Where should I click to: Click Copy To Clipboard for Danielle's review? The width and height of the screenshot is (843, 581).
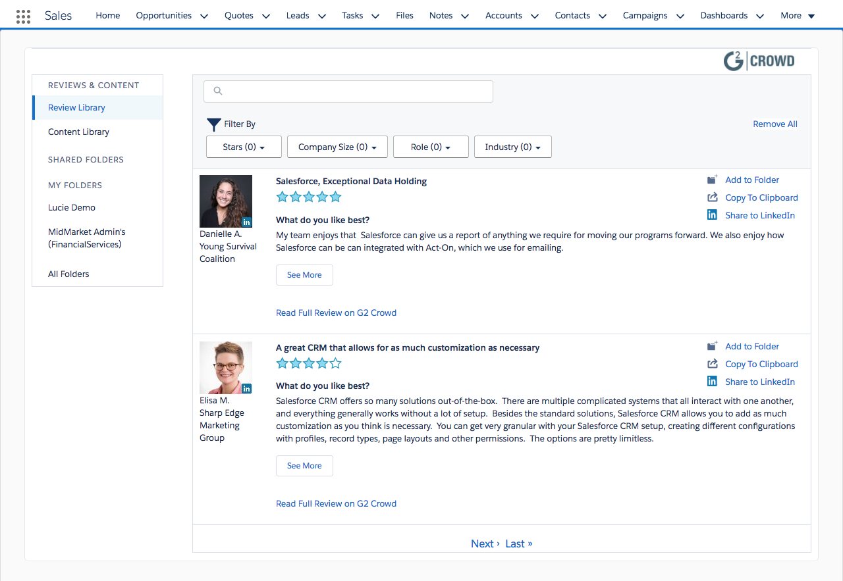point(761,197)
